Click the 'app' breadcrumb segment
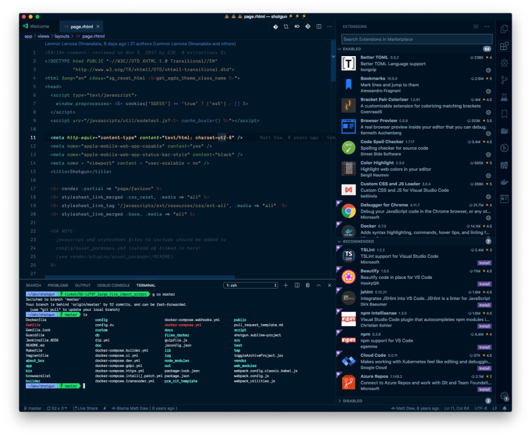The height and width of the screenshot is (437, 531). tap(28, 36)
